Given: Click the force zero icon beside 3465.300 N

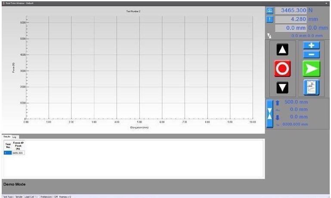Looking at the screenshot, I should (269, 11).
